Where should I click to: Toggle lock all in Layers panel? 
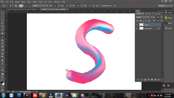149,21
